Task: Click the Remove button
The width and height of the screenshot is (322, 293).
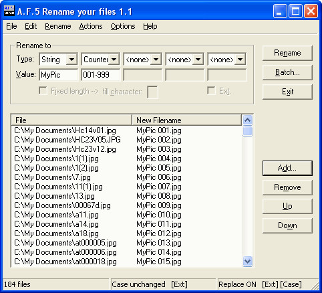Action: point(287,187)
